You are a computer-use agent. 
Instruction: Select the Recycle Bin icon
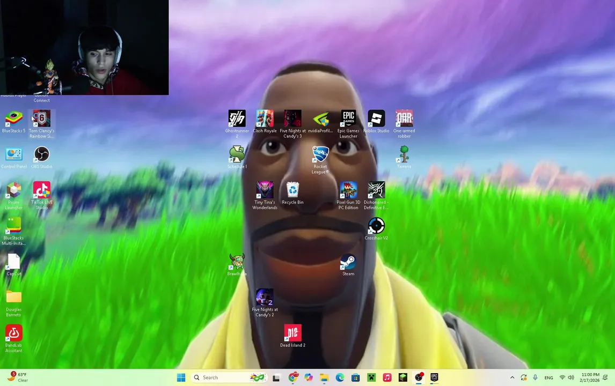tap(292, 194)
